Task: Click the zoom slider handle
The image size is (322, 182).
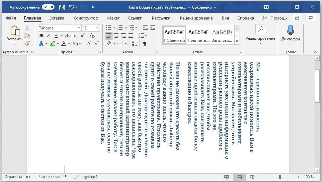Action: click(280, 177)
